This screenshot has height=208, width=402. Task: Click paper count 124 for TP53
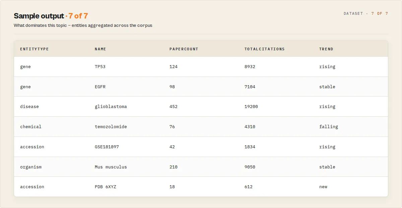(174, 67)
